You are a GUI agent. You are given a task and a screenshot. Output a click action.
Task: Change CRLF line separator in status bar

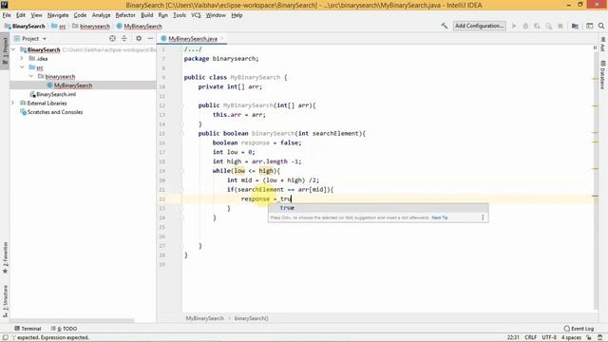tap(530, 337)
